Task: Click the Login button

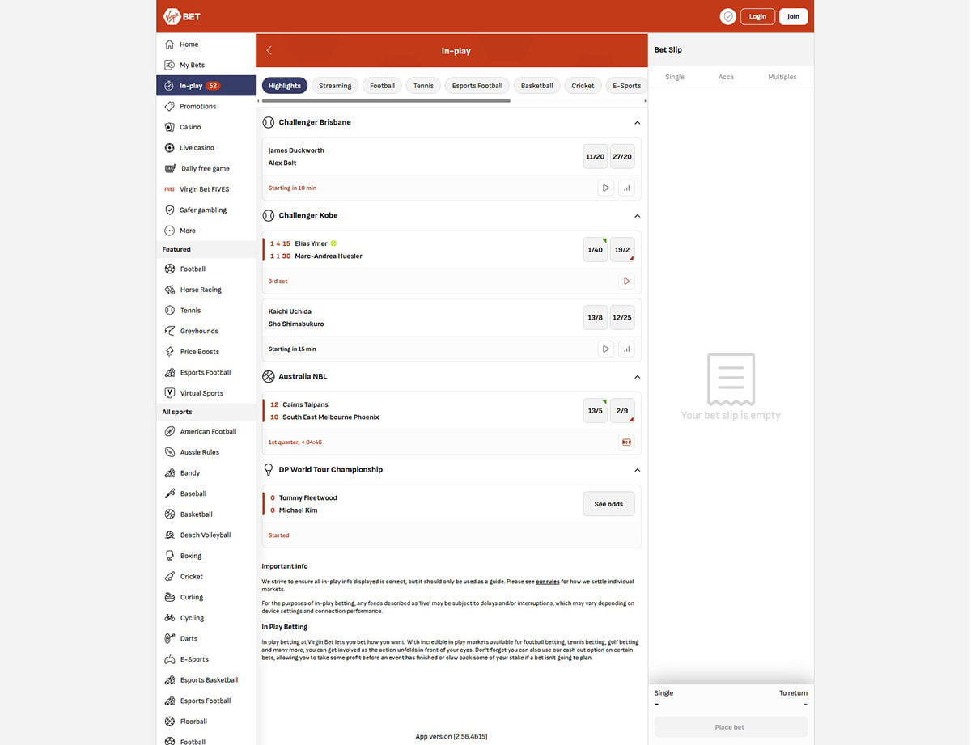Action: (x=757, y=16)
